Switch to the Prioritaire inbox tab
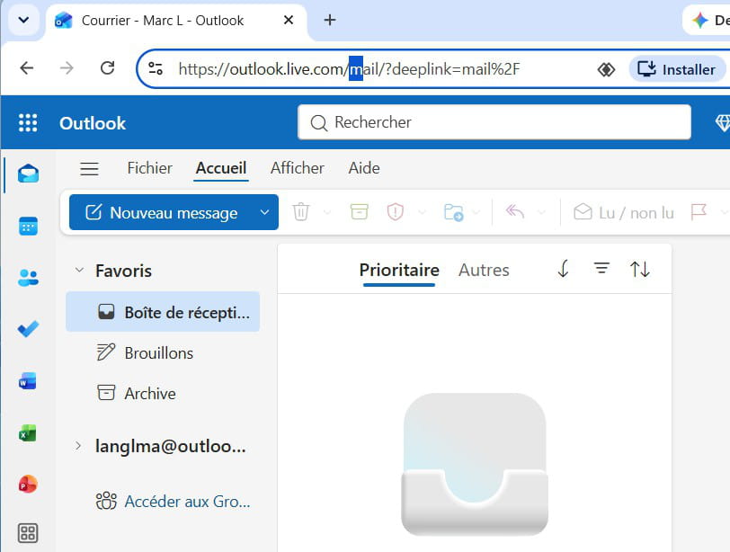This screenshot has height=552, width=730. coord(399,270)
